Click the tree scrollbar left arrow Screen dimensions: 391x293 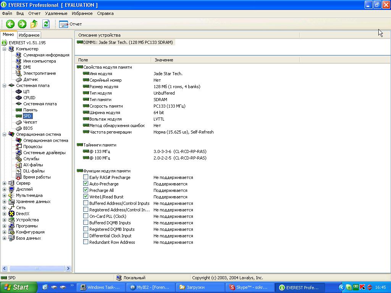[5, 268]
